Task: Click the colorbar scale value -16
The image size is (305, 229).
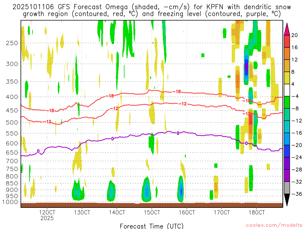Action: tap(297, 133)
